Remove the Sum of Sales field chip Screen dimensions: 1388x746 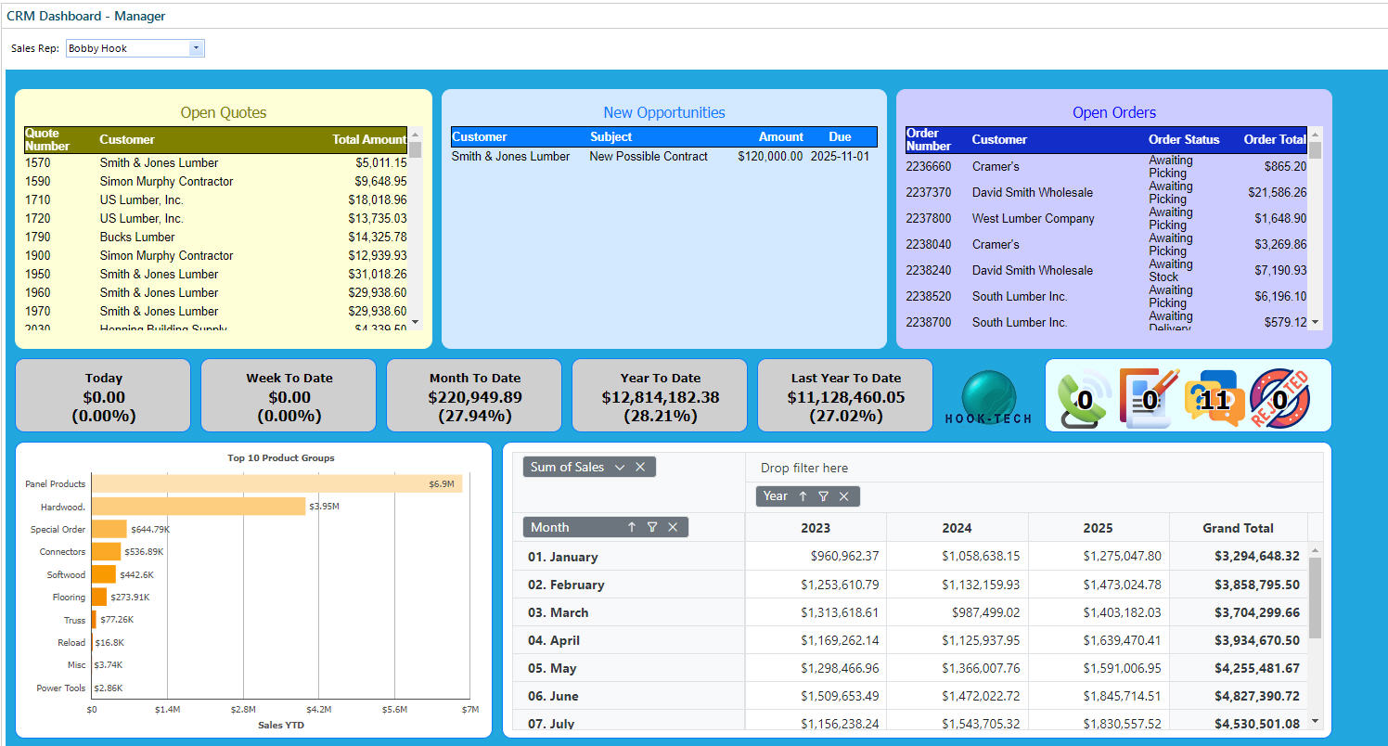click(640, 467)
